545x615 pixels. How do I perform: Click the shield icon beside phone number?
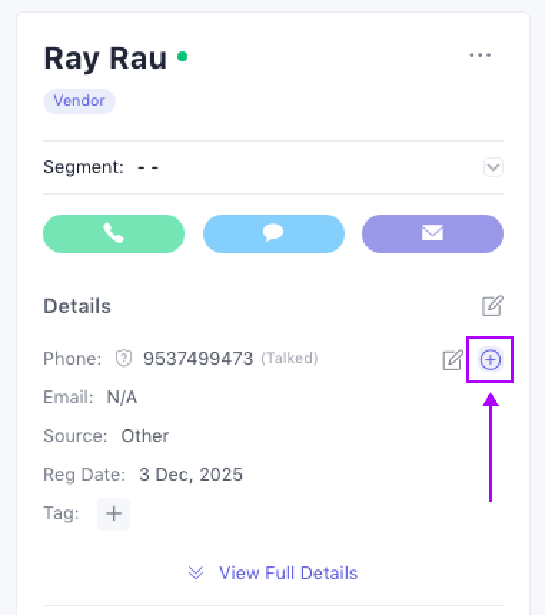tap(124, 359)
